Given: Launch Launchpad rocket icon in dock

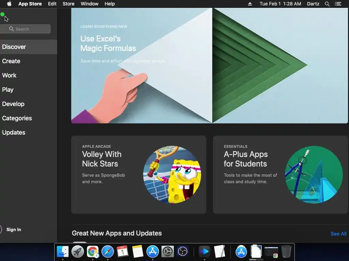Looking at the screenshot, I should tap(78, 251).
